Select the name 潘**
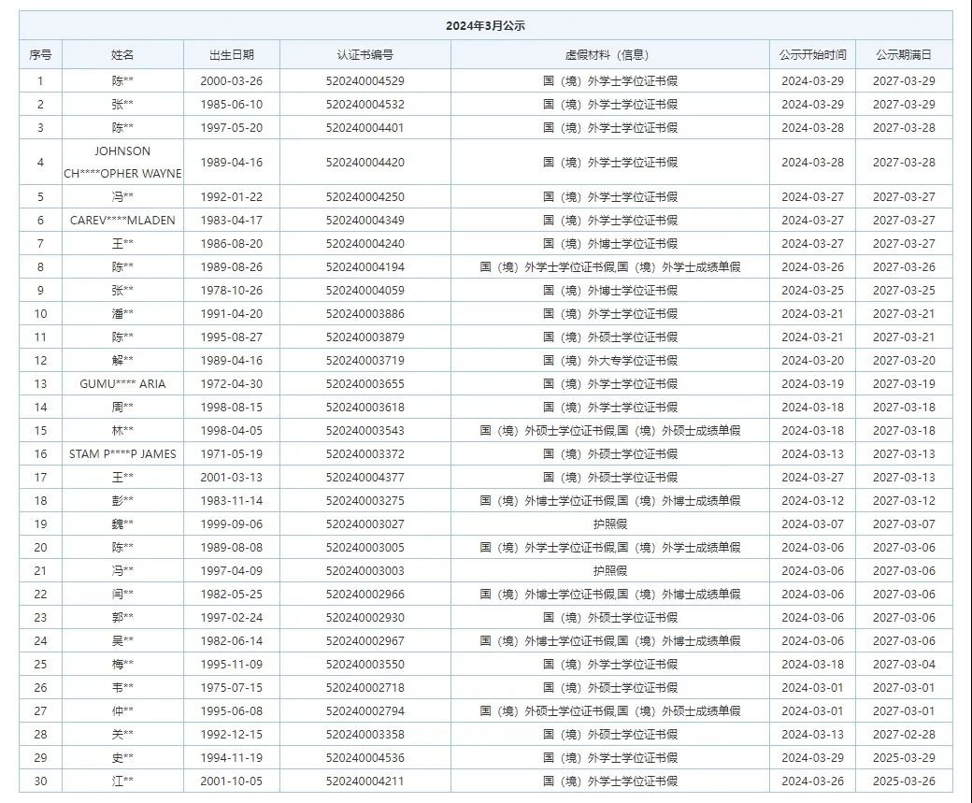 [122, 314]
